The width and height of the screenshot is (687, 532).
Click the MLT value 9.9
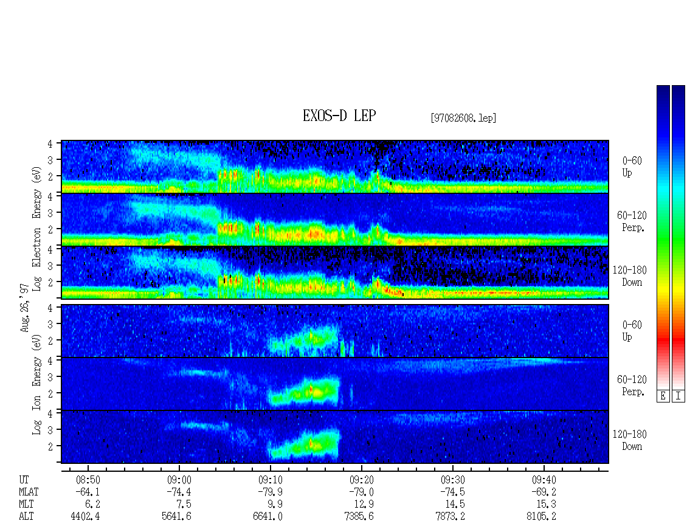[274, 505]
